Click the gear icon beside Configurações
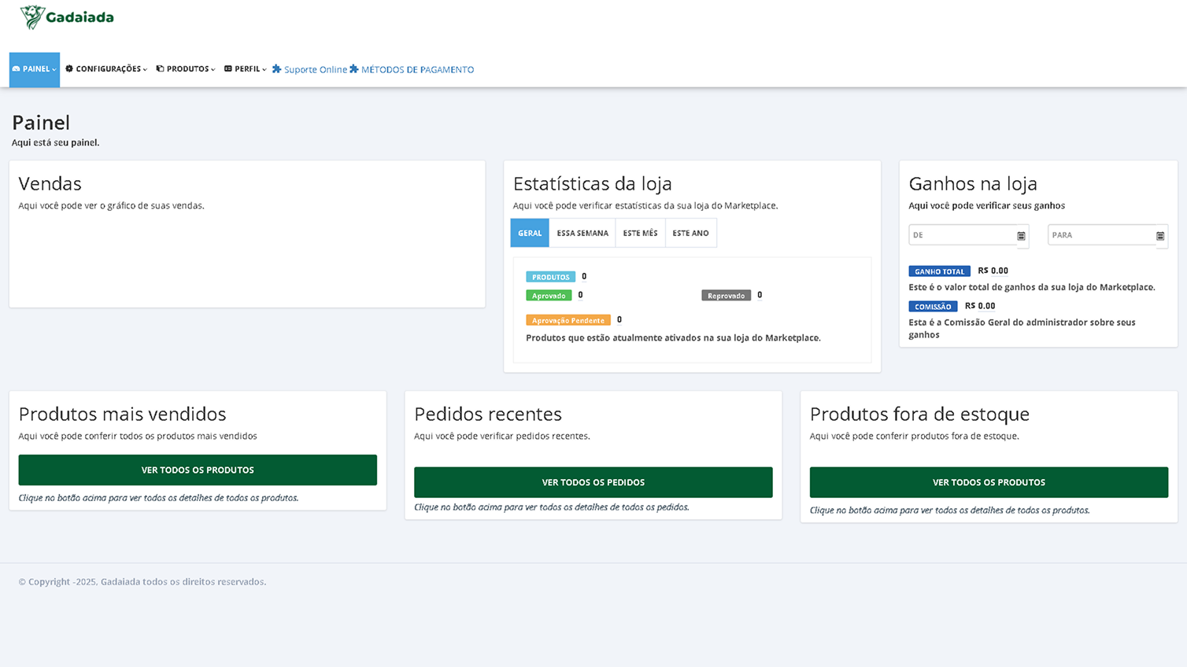Viewport: 1187px width, 667px height. (x=69, y=69)
